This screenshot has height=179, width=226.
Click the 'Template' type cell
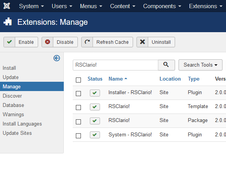coord(198,107)
